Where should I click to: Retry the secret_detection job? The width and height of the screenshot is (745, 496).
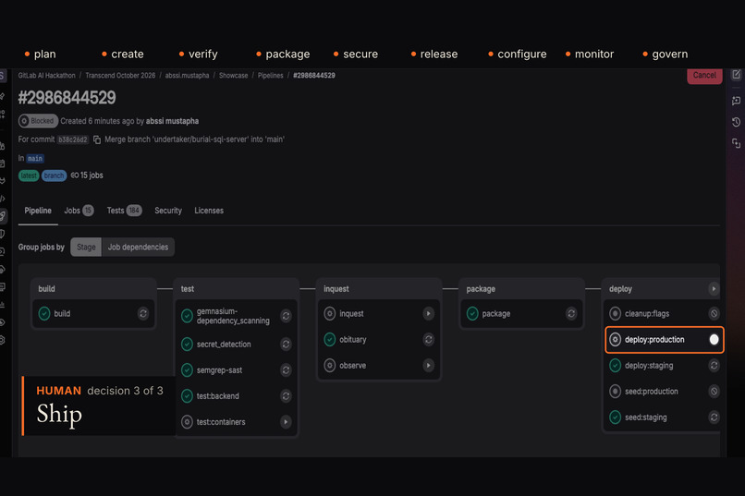pyautogui.click(x=286, y=345)
